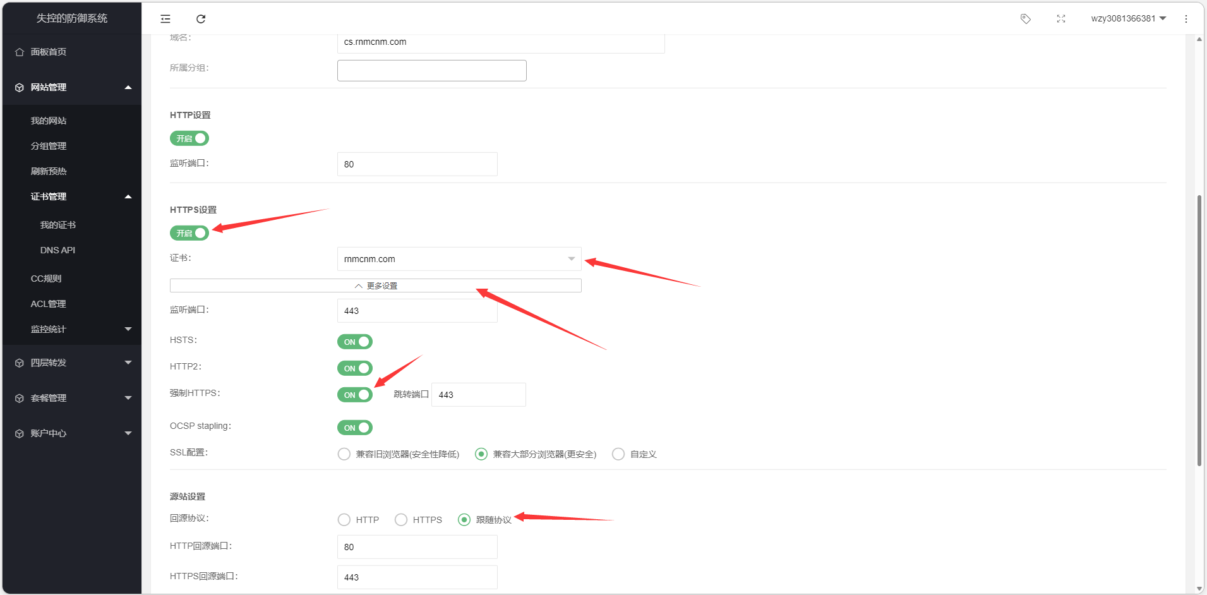Open the wzy3081366381 account dropdown
1207x595 pixels.
pos(1128,18)
